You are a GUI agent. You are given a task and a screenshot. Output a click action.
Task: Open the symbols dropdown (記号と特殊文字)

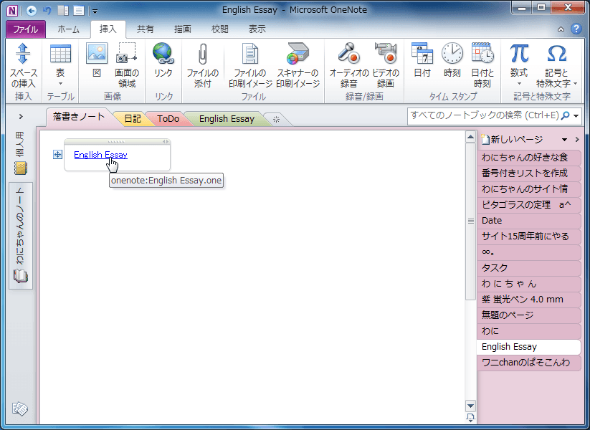click(556, 65)
